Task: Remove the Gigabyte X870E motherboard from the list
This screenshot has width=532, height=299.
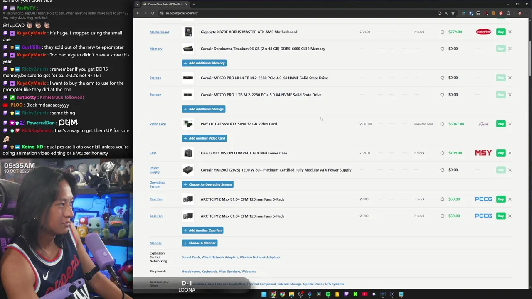Action: 510,32
